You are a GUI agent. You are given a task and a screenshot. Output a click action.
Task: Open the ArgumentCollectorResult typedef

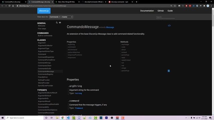[47, 93]
